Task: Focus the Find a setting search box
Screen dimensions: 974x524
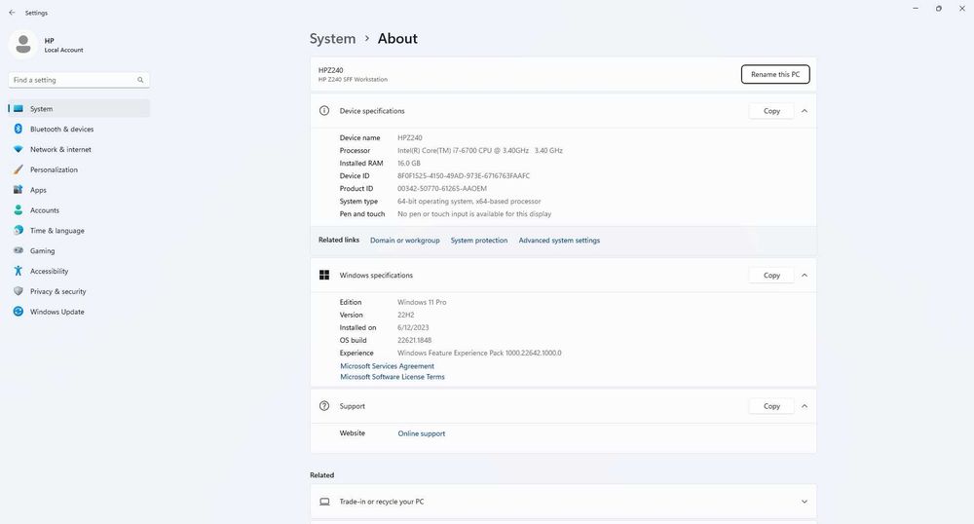Action: point(73,80)
